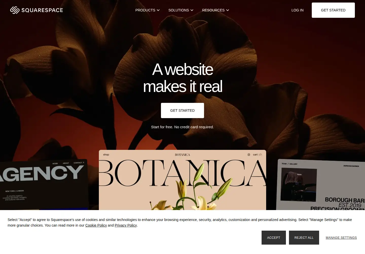The width and height of the screenshot is (365, 254).
Task: Click the "shop" text in Botanica preview
Action: point(106,155)
